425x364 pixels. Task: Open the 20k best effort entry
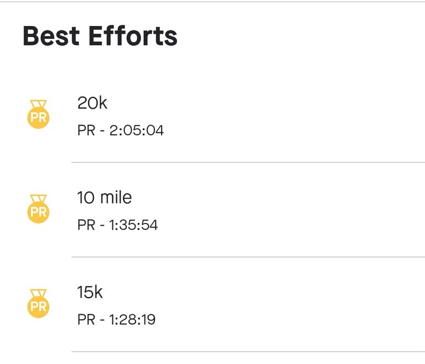tap(212, 116)
